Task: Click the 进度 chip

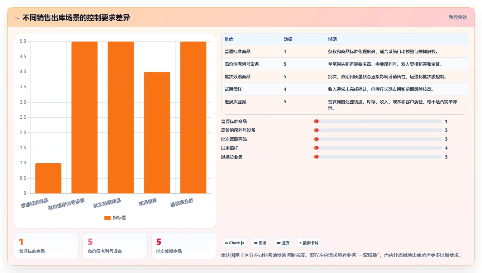Action: tap(283, 243)
